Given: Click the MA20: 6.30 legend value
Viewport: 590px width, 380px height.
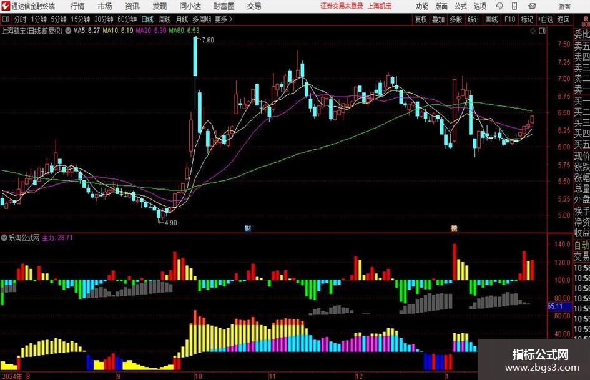Looking at the screenshot, I should click(151, 31).
